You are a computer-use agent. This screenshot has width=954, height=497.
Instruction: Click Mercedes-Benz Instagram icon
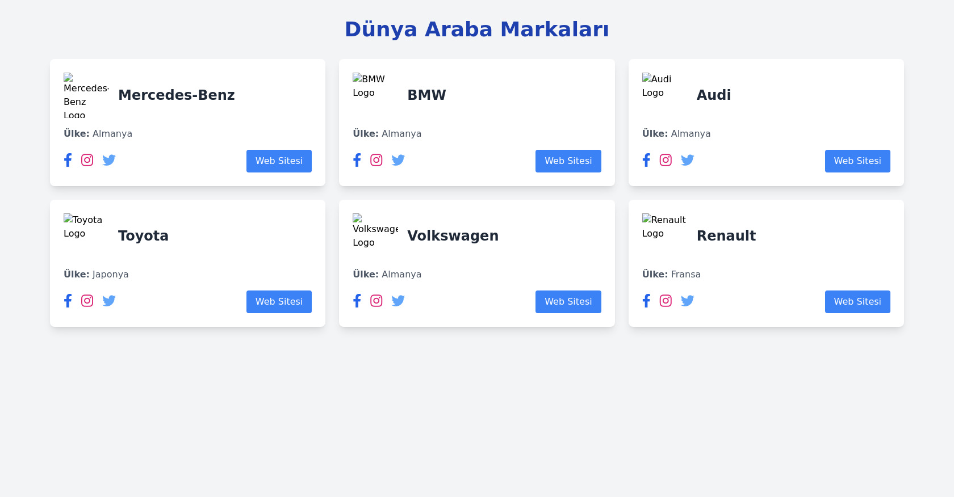87,160
